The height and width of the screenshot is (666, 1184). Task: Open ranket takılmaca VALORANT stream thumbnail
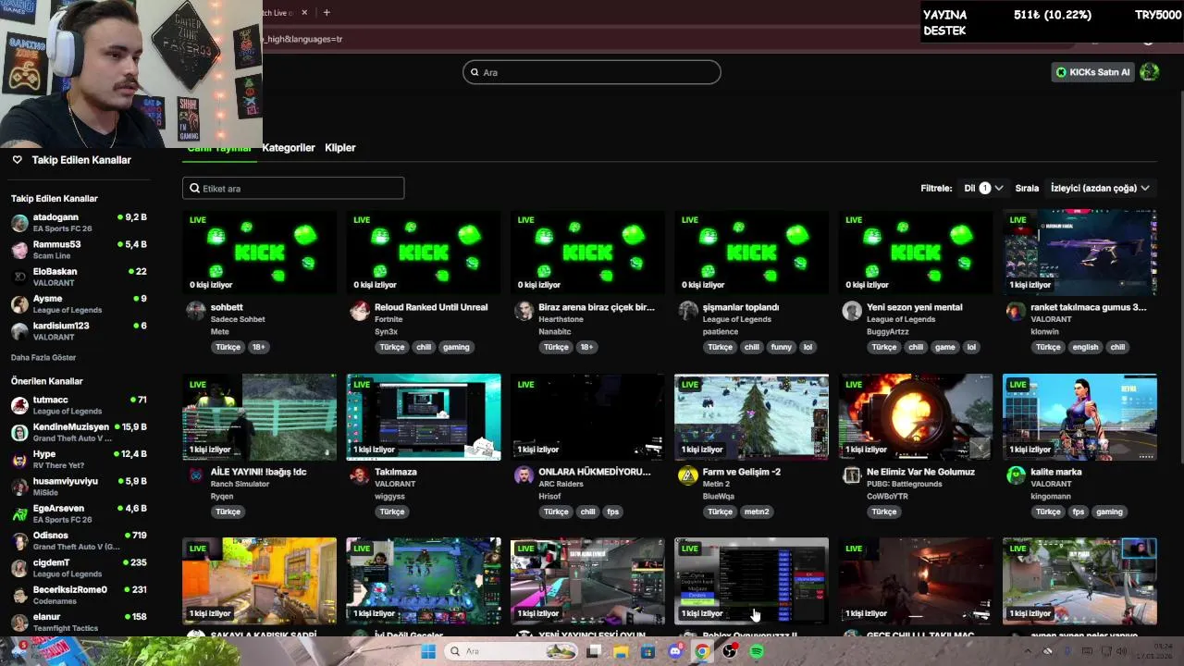click(x=1079, y=253)
